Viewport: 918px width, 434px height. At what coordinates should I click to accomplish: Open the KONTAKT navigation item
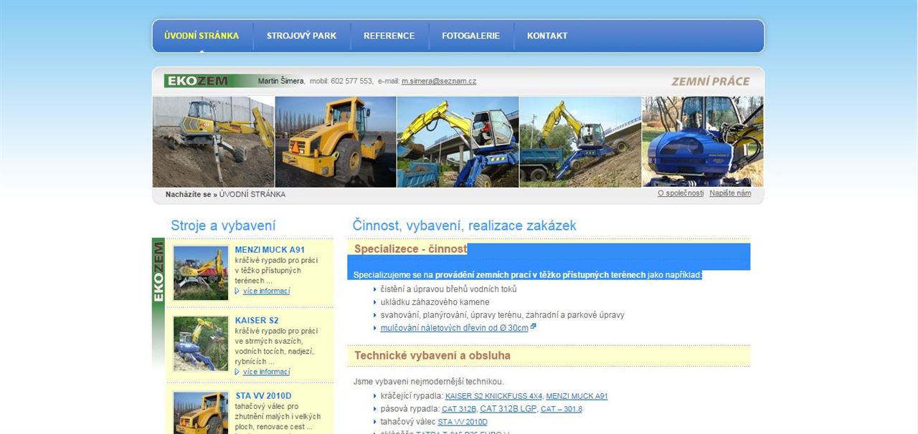pos(547,36)
